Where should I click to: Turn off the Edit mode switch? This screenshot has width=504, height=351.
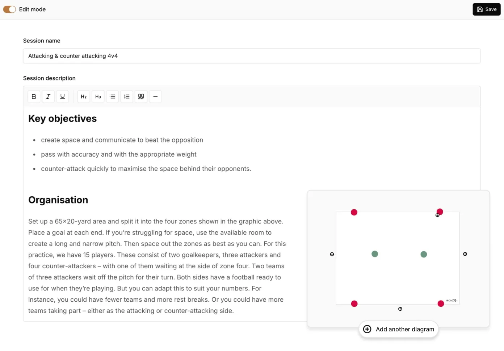(x=9, y=9)
